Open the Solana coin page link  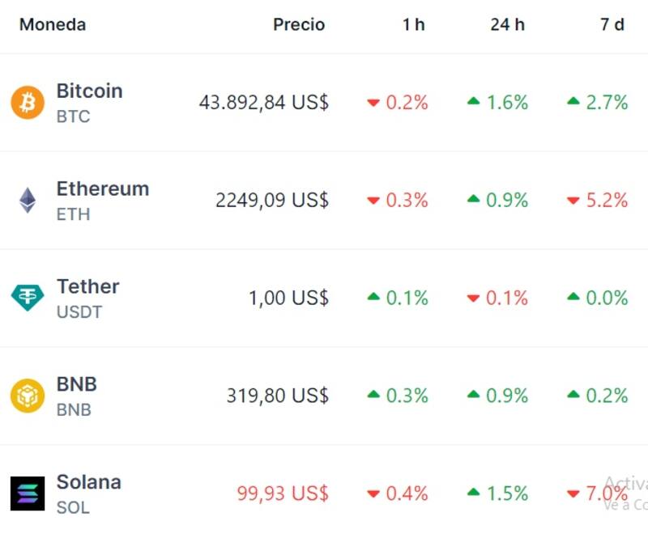[x=88, y=482]
